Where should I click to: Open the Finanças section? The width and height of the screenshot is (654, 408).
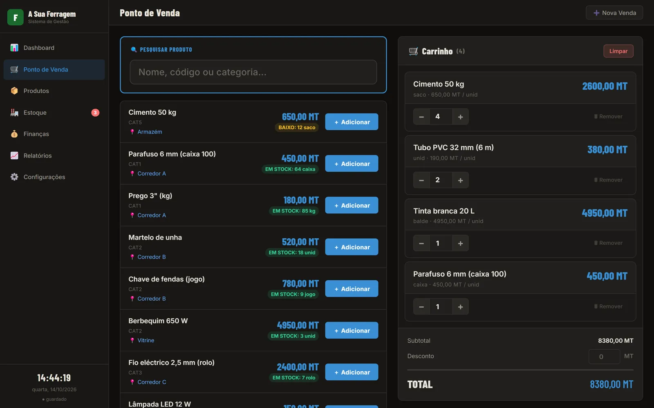(54, 134)
